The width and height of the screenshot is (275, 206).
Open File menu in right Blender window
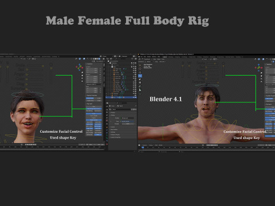[x=142, y=57]
